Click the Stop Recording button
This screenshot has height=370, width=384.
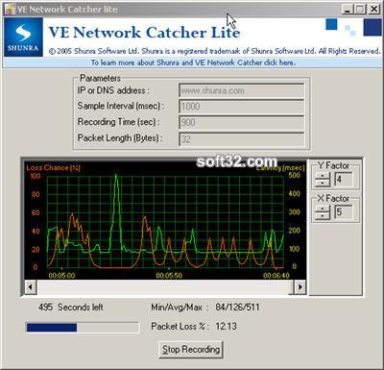point(191,349)
